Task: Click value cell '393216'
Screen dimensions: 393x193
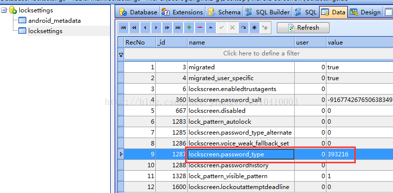Action: pyautogui.click(x=359, y=154)
